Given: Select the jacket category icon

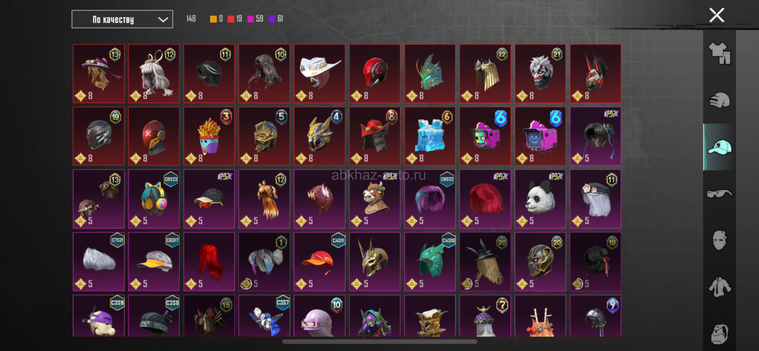Looking at the screenshot, I should point(719,287).
